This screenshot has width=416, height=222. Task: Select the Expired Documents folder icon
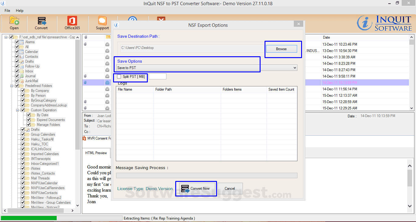coord(33,120)
